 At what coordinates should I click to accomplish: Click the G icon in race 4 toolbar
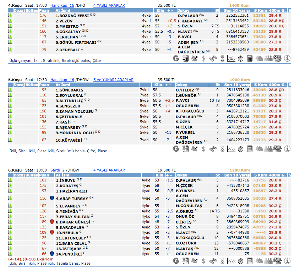click(x=176, y=58)
